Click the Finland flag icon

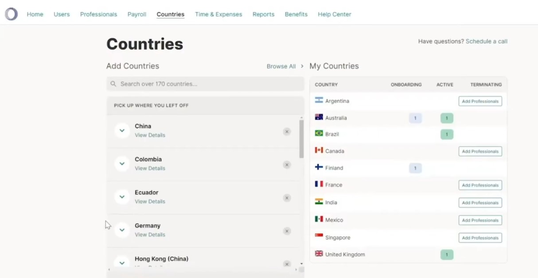tap(319, 167)
